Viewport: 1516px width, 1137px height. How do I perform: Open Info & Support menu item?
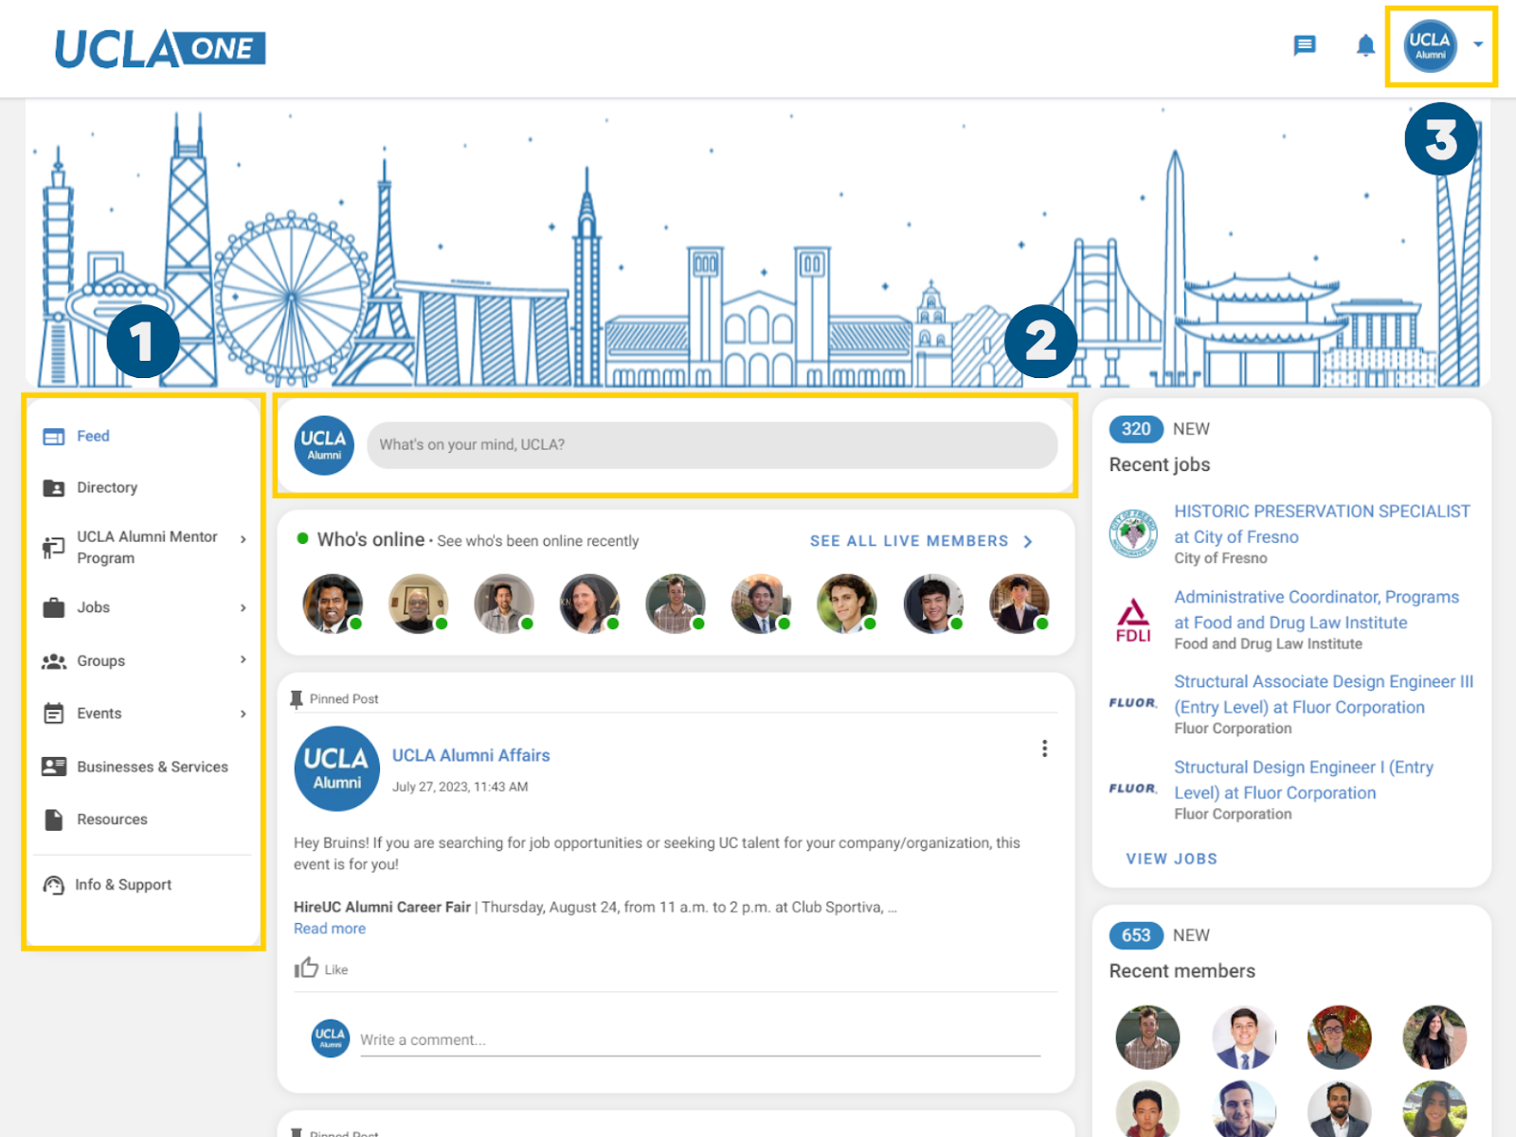point(123,885)
